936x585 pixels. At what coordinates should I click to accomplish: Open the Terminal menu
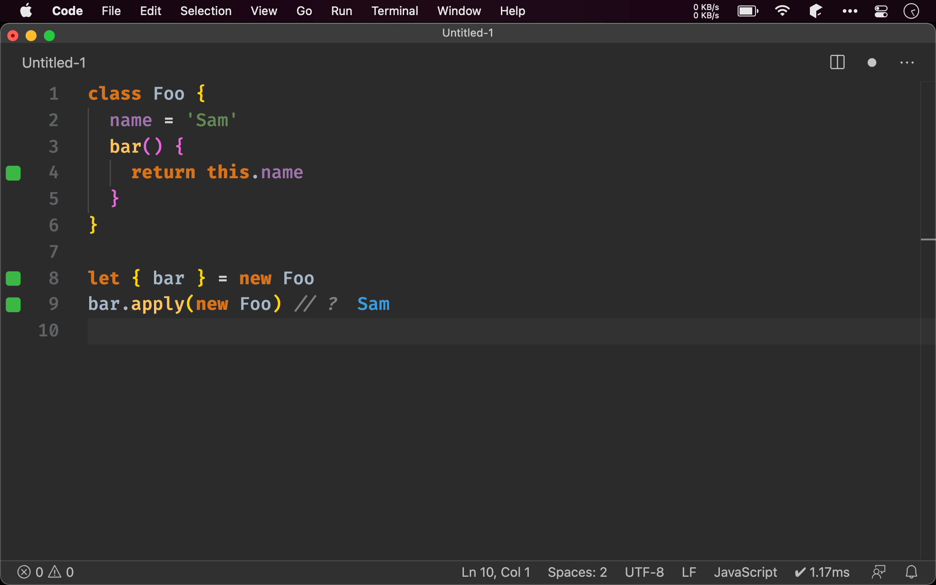pos(394,11)
